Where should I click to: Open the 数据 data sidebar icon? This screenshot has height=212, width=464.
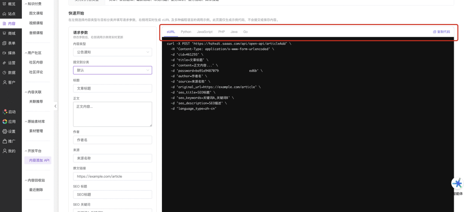[x=4, y=73]
